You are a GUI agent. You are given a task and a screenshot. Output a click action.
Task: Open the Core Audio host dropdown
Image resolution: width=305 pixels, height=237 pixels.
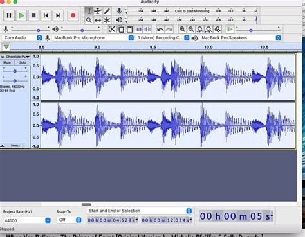pos(23,38)
